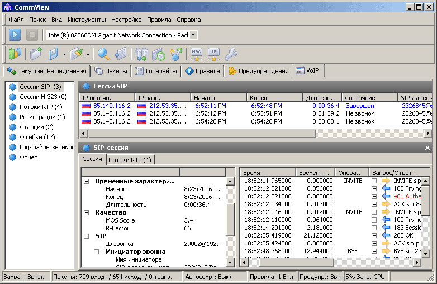Click the green books statistics icon
Image resolution: width=437 pixels, height=284 pixels.
(x=15, y=54)
